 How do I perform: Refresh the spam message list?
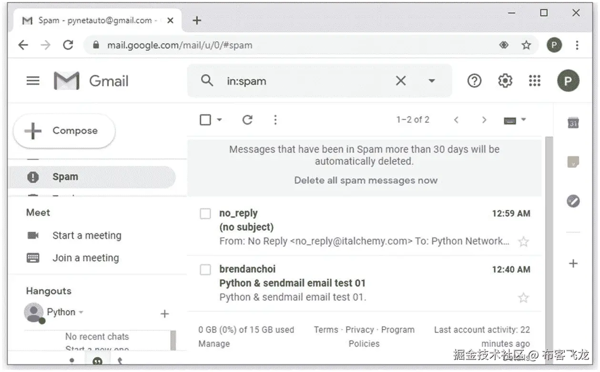(x=247, y=120)
